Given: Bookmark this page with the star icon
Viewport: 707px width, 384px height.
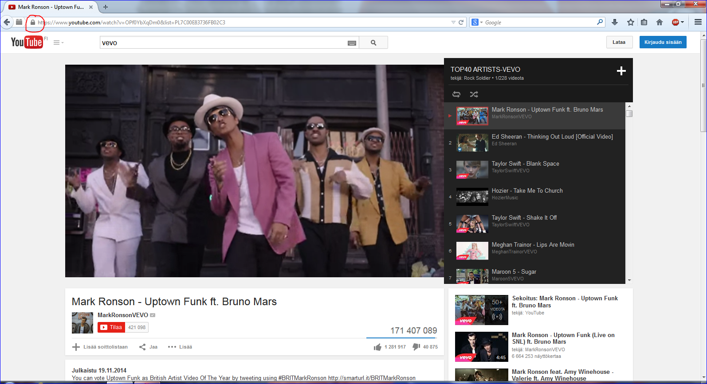Looking at the screenshot, I should (630, 22).
